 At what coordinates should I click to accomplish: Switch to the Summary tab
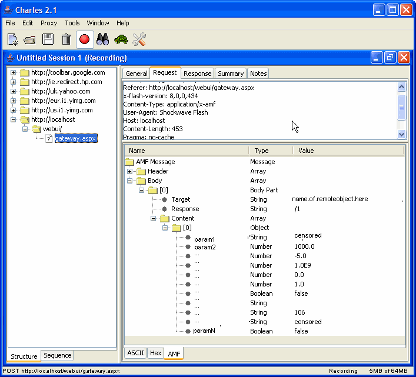point(231,74)
